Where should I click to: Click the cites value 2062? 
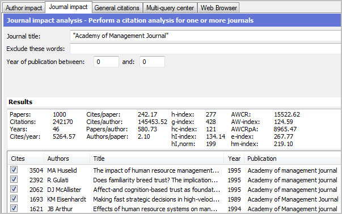[x=36, y=190]
